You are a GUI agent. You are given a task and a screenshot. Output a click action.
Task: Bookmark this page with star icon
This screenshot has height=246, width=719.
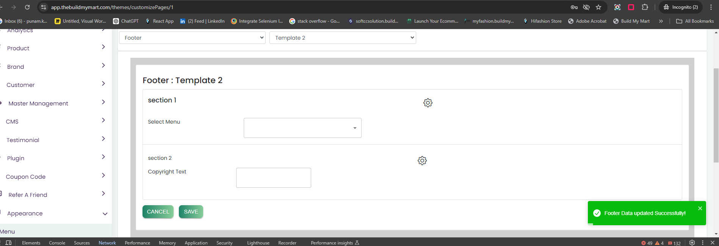tap(598, 7)
